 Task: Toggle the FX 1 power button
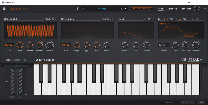[x=167, y=19]
